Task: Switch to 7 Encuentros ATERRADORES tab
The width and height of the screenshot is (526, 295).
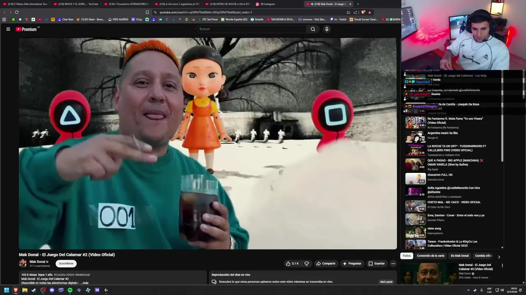Action: [127, 4]
